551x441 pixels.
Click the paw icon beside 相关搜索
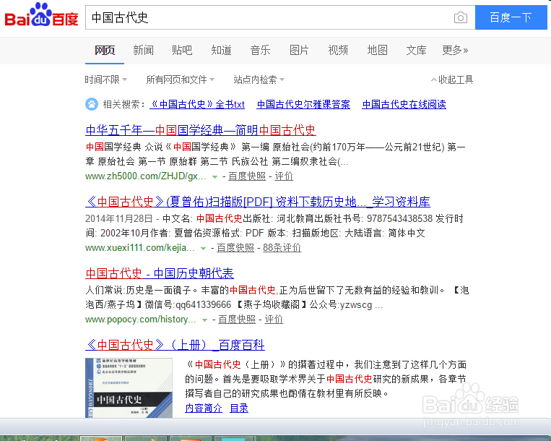click(92, 104)
